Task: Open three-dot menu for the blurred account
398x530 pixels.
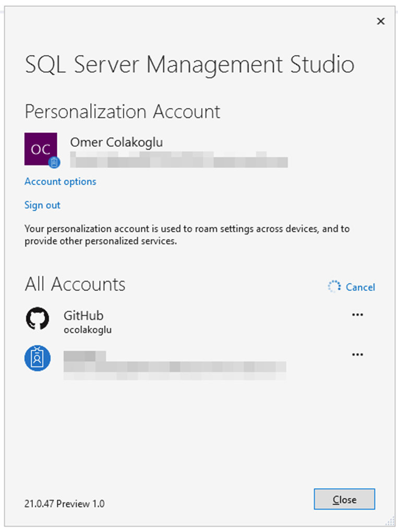Action: pos(357,355)
